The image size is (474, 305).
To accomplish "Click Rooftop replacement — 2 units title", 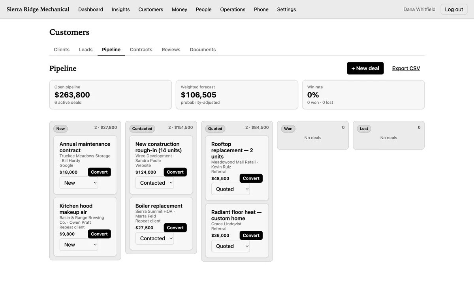I will click(232, 150).
